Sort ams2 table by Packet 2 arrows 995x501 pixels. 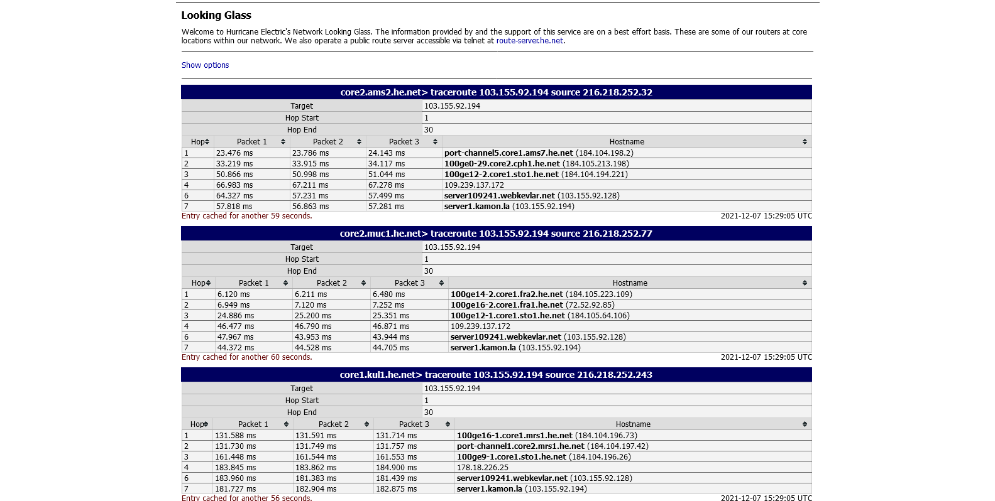coord(359,142)
